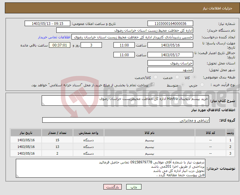Click the واحد شمارش column header
This screenshot has width=240, height=195.
click(x=89, y=133)
